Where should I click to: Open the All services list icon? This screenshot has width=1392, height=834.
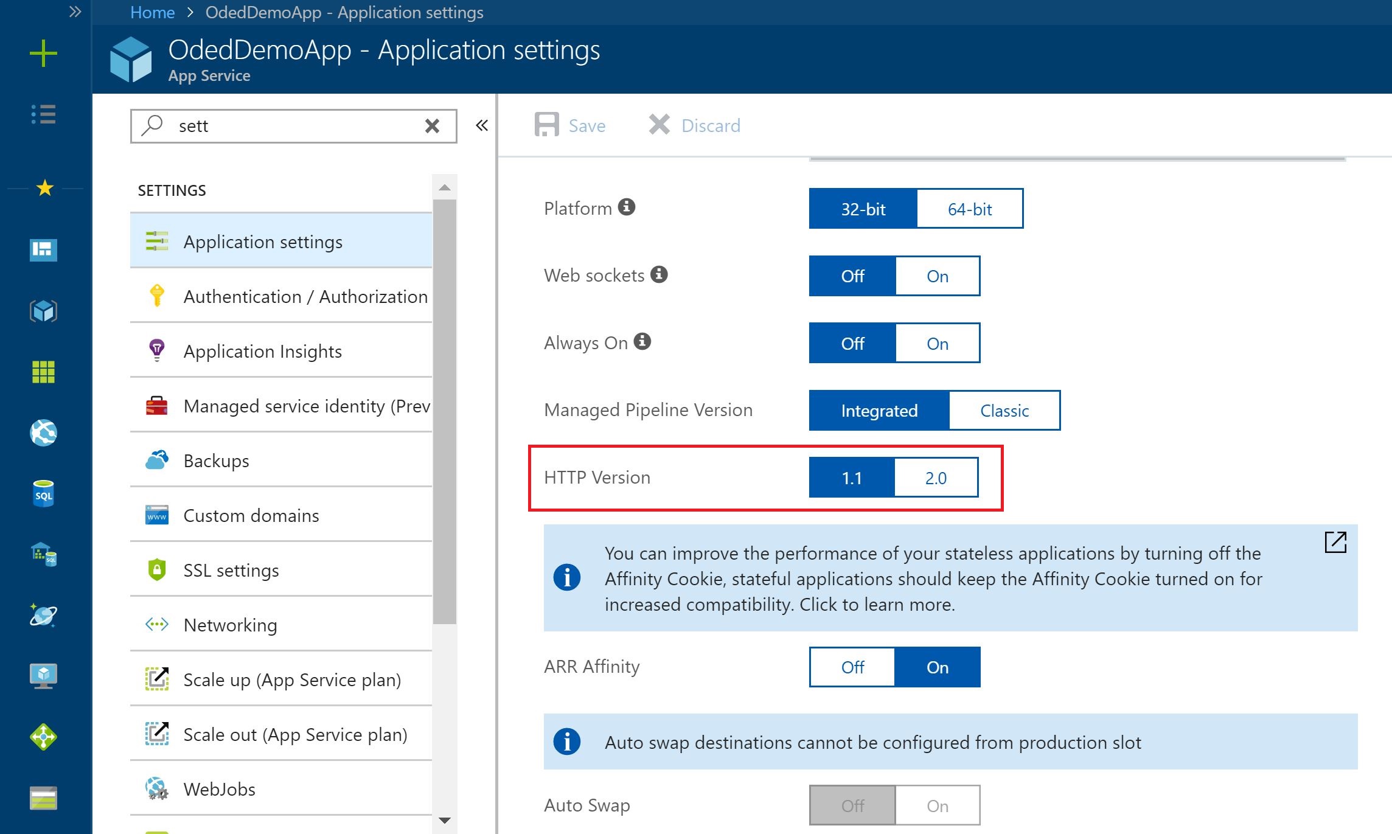pos(43,114)
